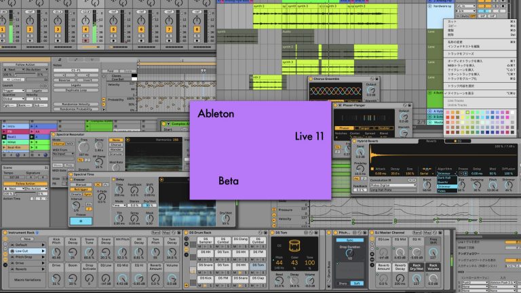This screenshot has width=521, height=293.
Task: Click the Legato button in Notes panel
Action: point(76,85)
